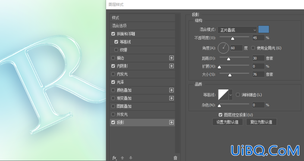The width and height of the screenshot is (304, 161).
Task: Click the 复位为默认值 button
Action: click(x=261, y=122)
